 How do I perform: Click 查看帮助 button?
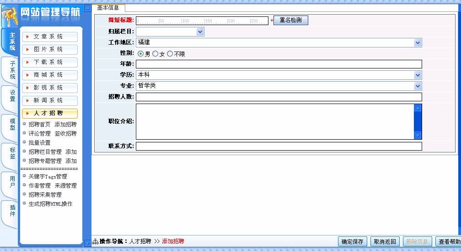click(449, 241)
